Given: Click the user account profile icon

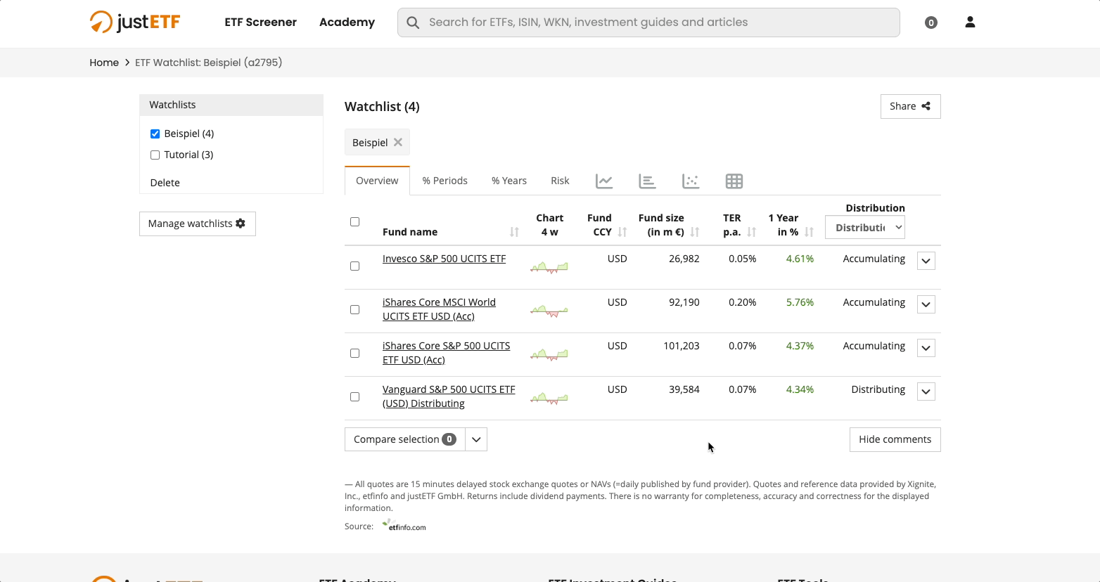Looking at the screenshot, I should pyautogui.click(x=970, y=22).
